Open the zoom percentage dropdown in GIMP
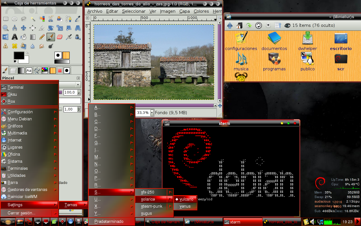Image resolution: width=361 pixels, height=226 pixels. point(152,112)
